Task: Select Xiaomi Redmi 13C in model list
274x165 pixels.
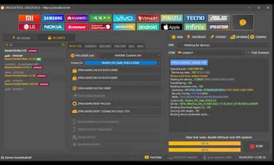Action: tap(16, 51)
